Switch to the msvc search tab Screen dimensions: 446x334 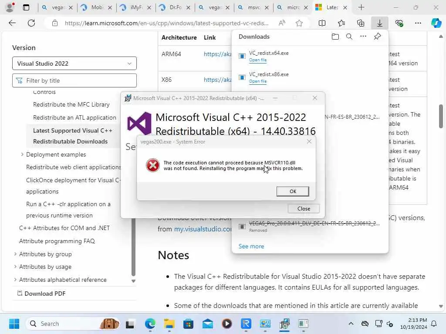(x=253, y=7)
